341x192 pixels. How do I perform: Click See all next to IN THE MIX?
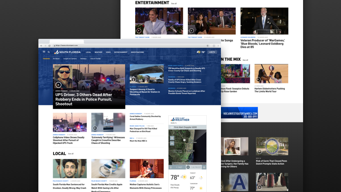245,60
